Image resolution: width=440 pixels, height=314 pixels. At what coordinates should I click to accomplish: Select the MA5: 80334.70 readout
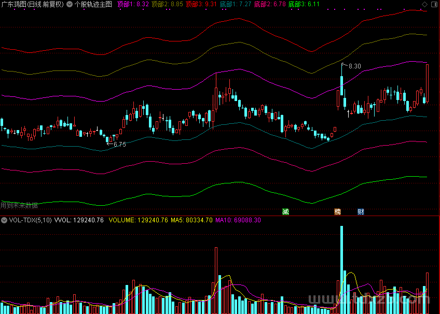coord(191,220)
